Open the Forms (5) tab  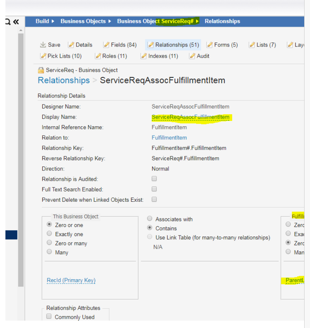pyautogui.click(x=222, y=45)
